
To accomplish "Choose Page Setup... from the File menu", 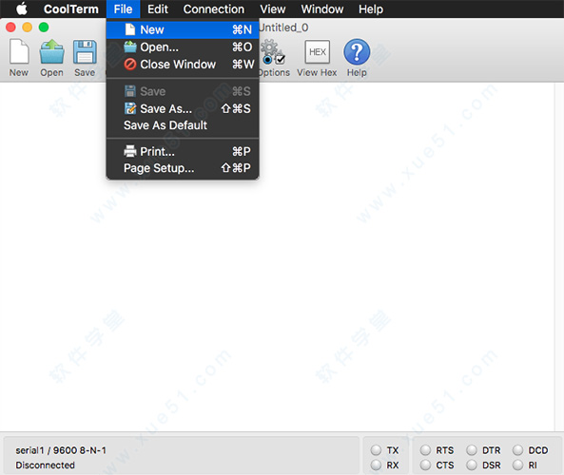I will point(183,168).
